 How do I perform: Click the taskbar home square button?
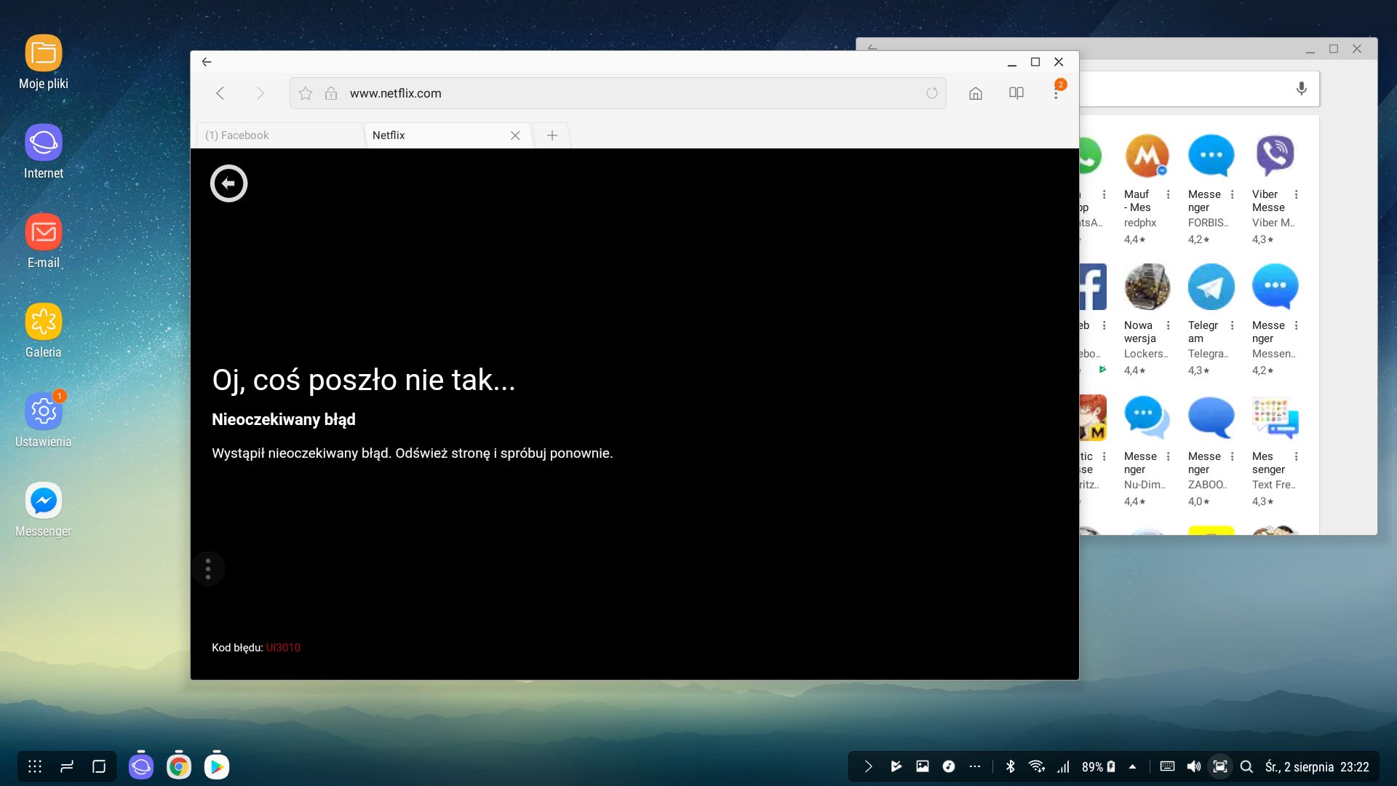pyautogui.click(x=99, y=766)
